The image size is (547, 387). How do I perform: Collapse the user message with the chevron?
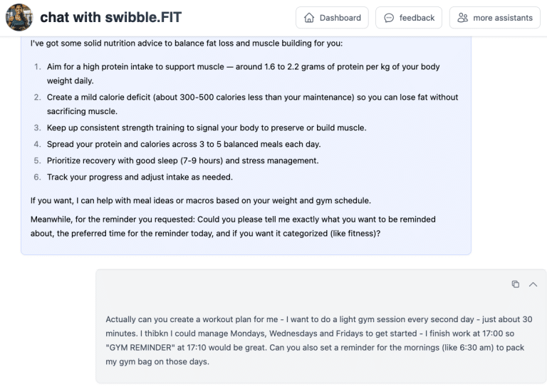click(x=533, y=284)
